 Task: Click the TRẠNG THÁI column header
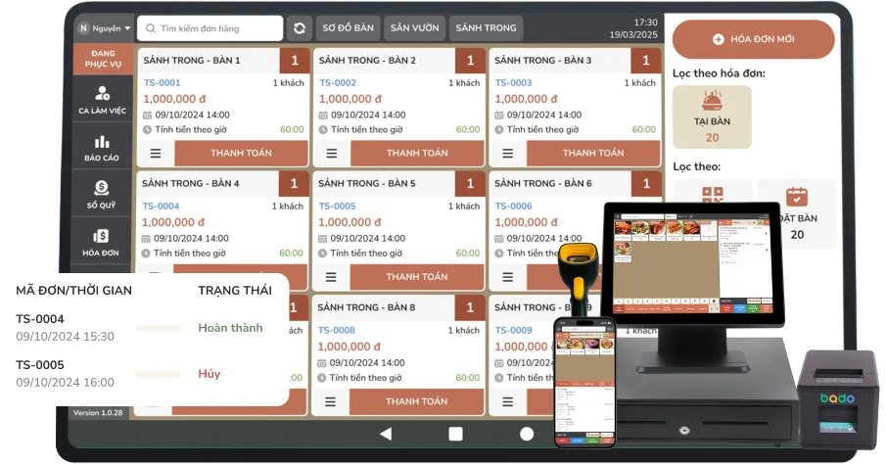pos(235,291)
